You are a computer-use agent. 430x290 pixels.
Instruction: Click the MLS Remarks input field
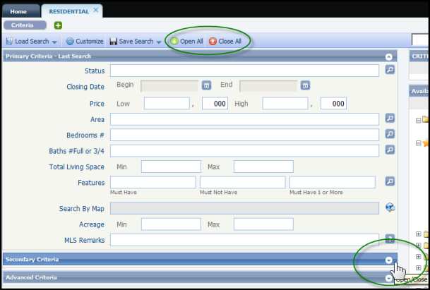pos(244,240)
